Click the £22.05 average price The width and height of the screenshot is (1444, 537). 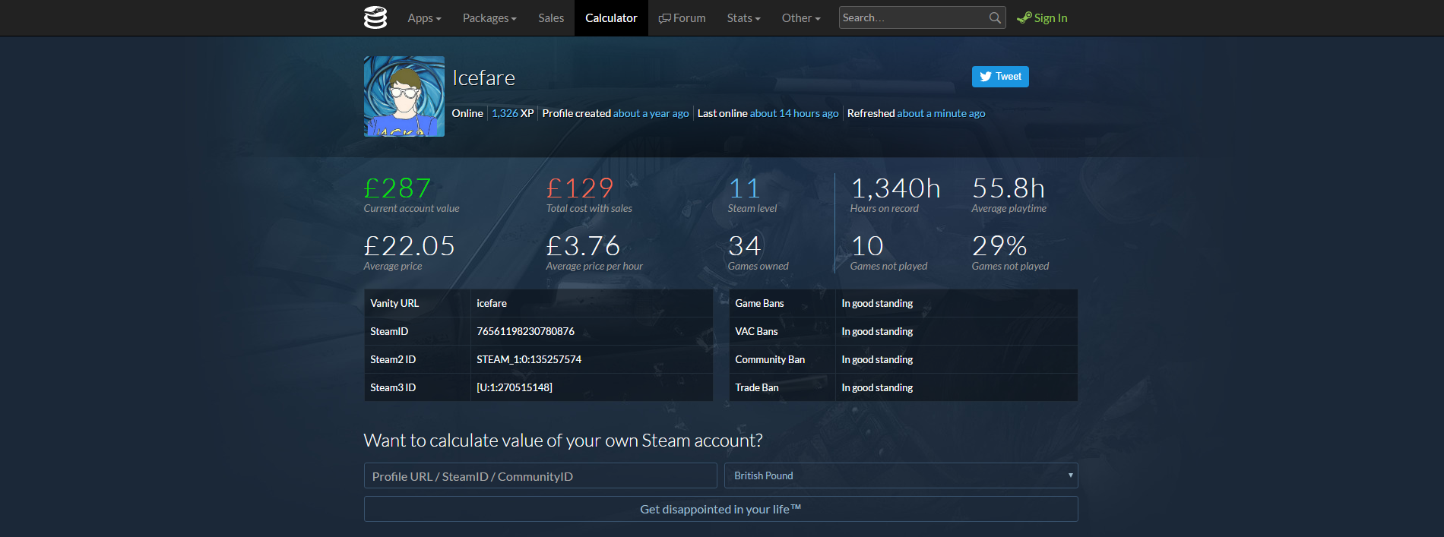tap(410, 245)
